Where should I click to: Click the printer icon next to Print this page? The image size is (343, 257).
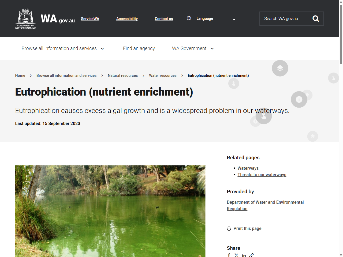point(229,228)
